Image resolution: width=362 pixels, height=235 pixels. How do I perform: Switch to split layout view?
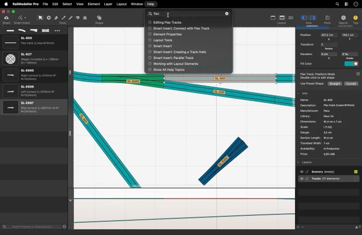click(x=282, y=18)
